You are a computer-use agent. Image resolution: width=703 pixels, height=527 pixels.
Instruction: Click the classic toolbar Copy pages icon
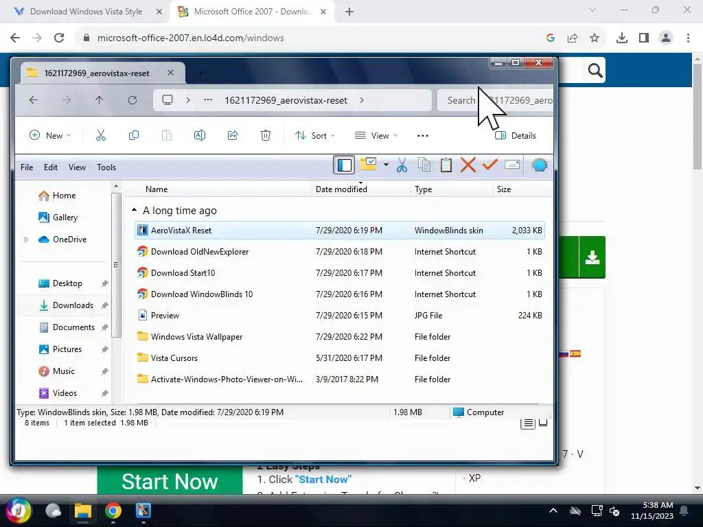point(424,165)
